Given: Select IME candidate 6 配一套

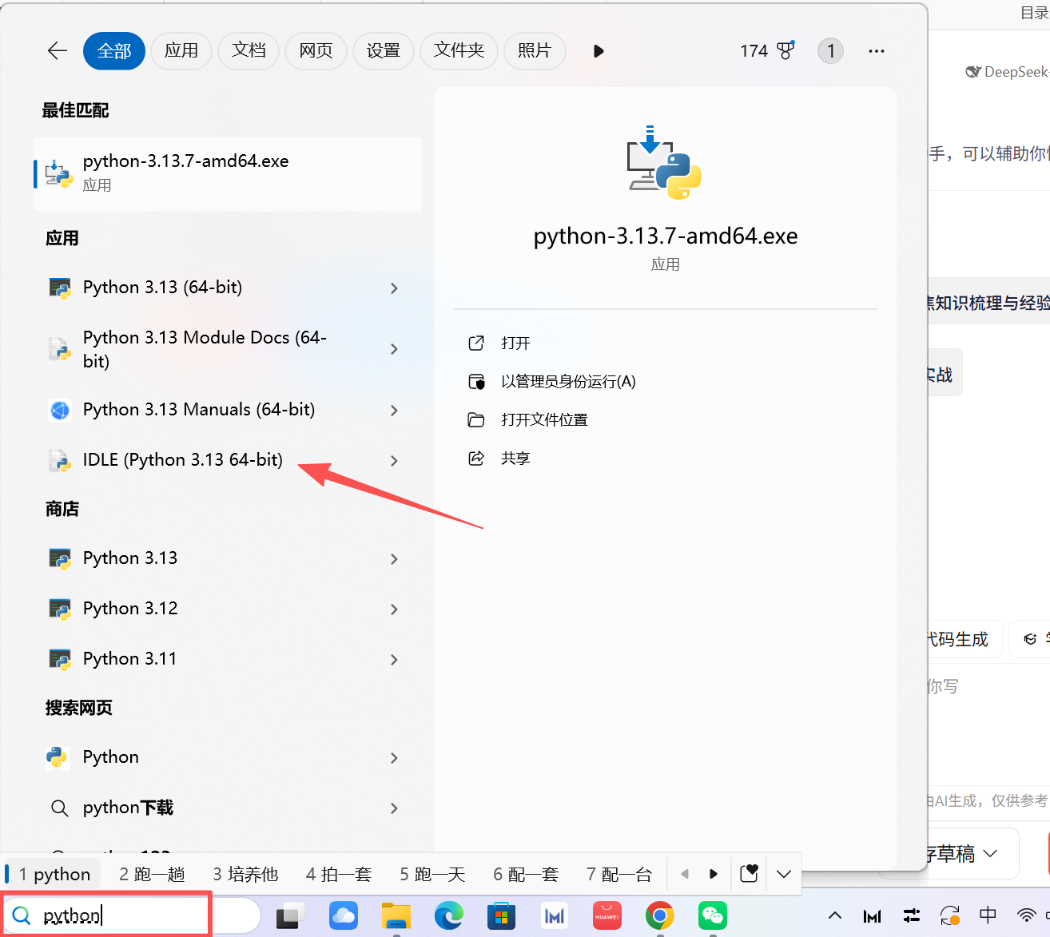Looking at the screenshot, I should 526,875.
